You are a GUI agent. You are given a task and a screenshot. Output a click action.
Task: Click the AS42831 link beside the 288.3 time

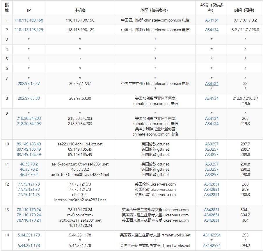pos(212,195)
